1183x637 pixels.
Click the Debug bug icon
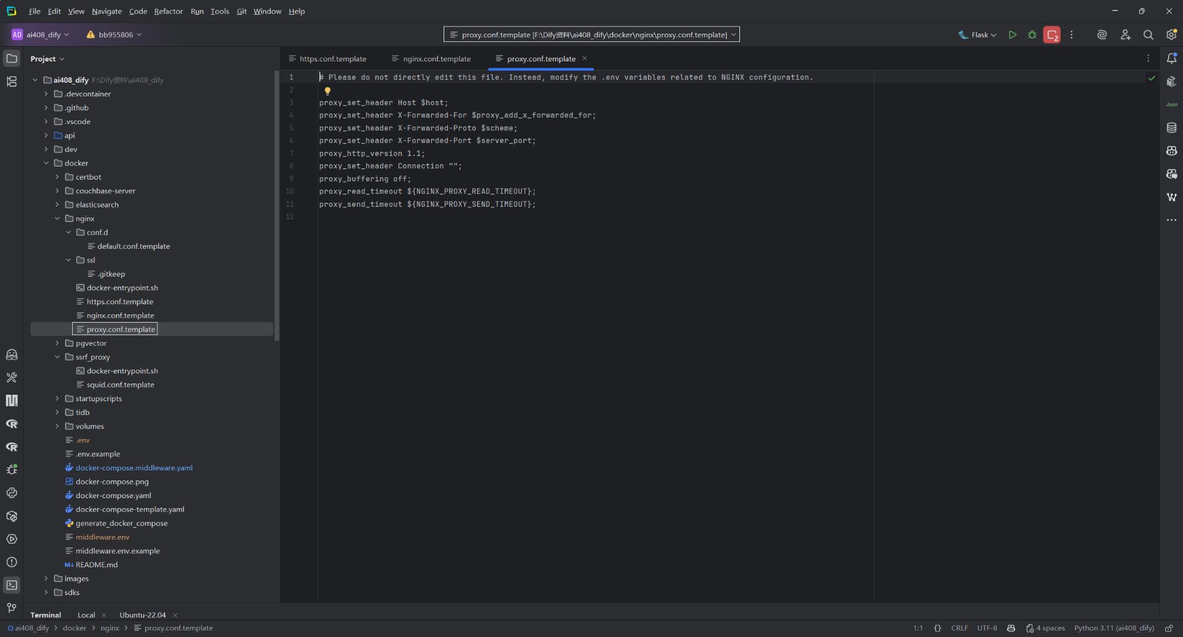point(1032,35)
